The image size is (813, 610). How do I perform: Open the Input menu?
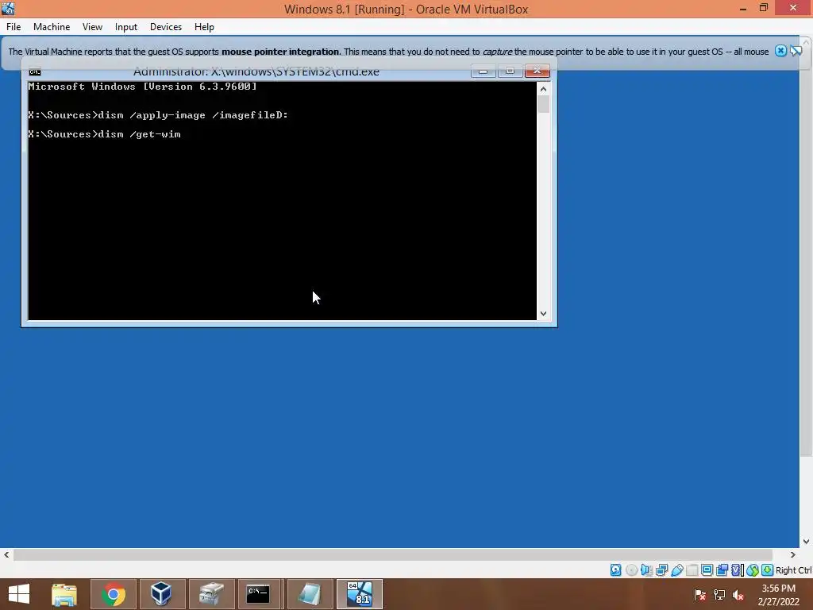pos(126,27)
